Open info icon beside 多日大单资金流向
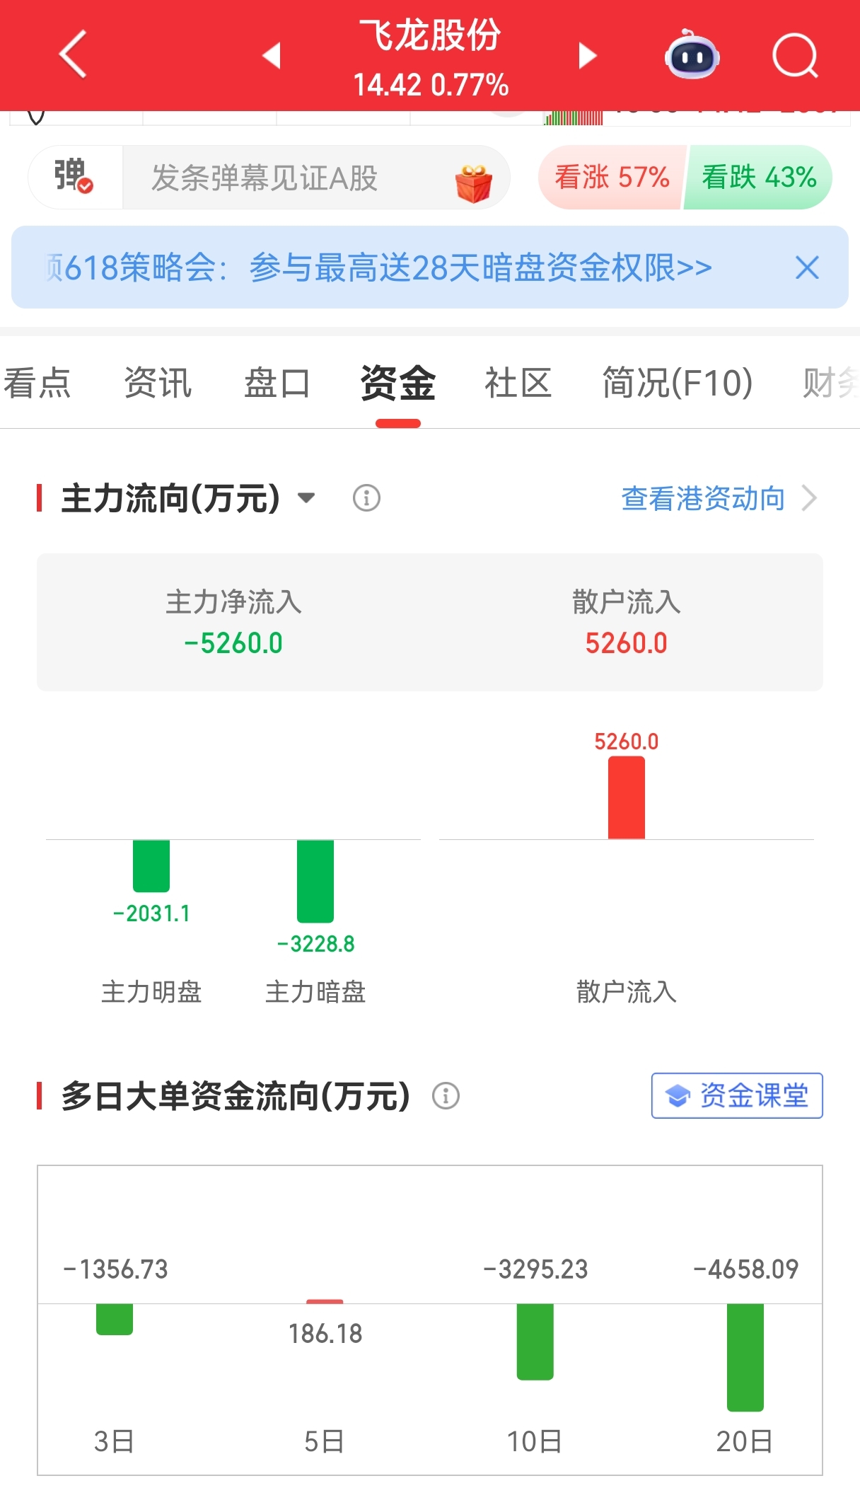 [446, 1095]
